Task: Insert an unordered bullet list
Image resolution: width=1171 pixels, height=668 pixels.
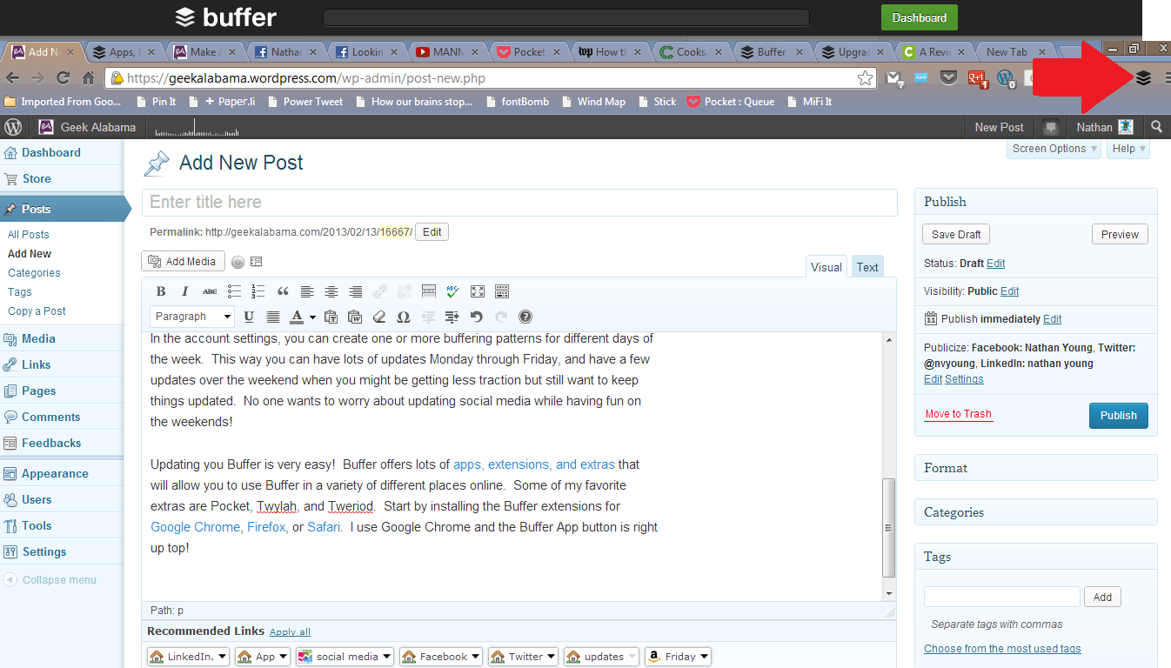Action: pyautogui.click(x=233, y=291)
